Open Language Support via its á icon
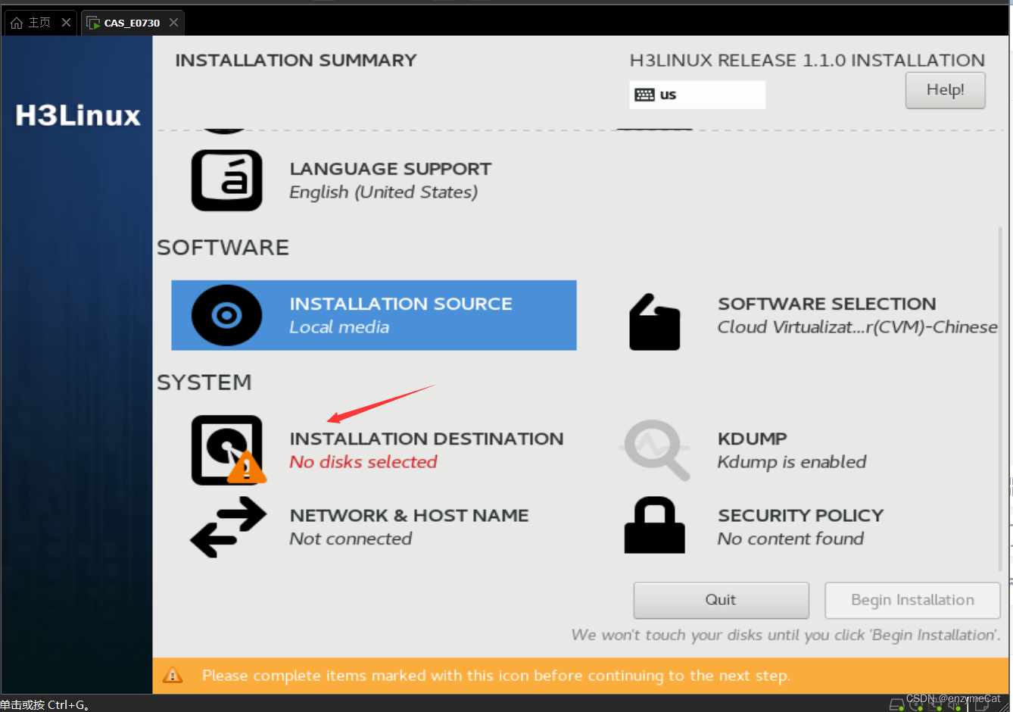 226,180
